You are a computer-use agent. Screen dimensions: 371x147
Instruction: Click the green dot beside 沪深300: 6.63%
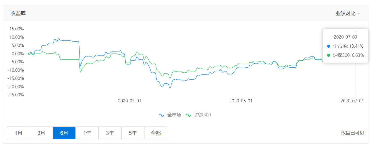click(328, 55)
